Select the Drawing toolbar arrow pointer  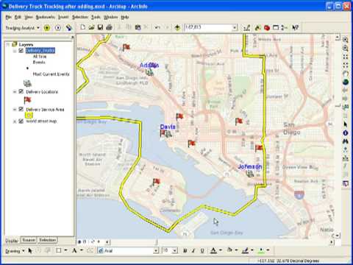coord(30,250)
